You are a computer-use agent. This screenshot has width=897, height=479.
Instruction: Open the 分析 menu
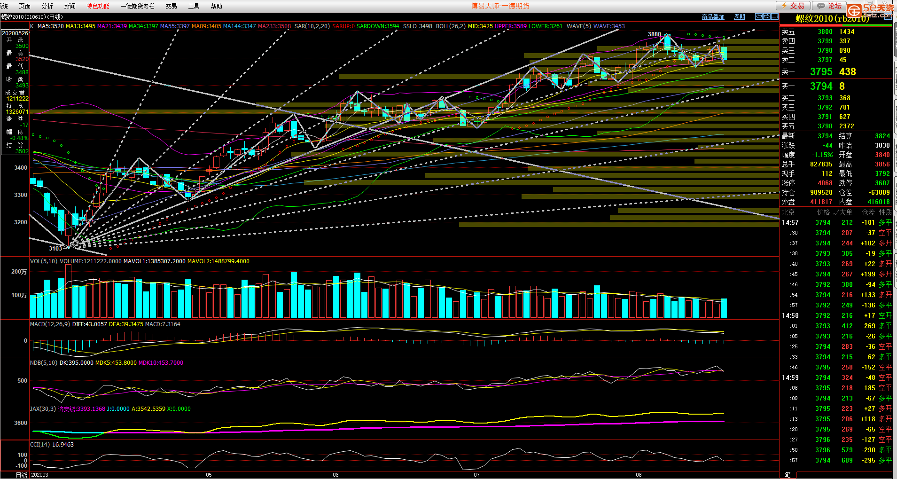(x=47, y=6)
